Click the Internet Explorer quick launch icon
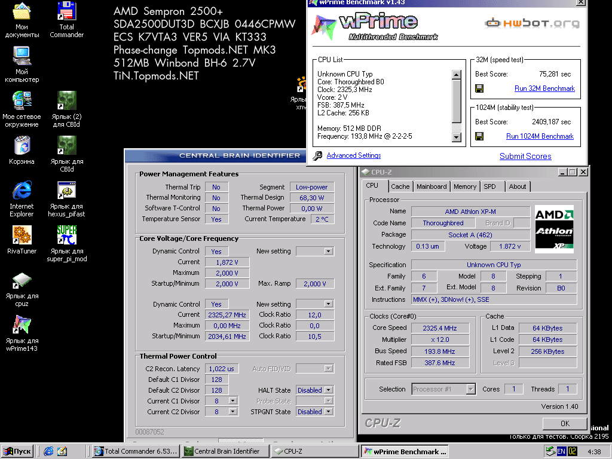 click(x=48, y=451)
